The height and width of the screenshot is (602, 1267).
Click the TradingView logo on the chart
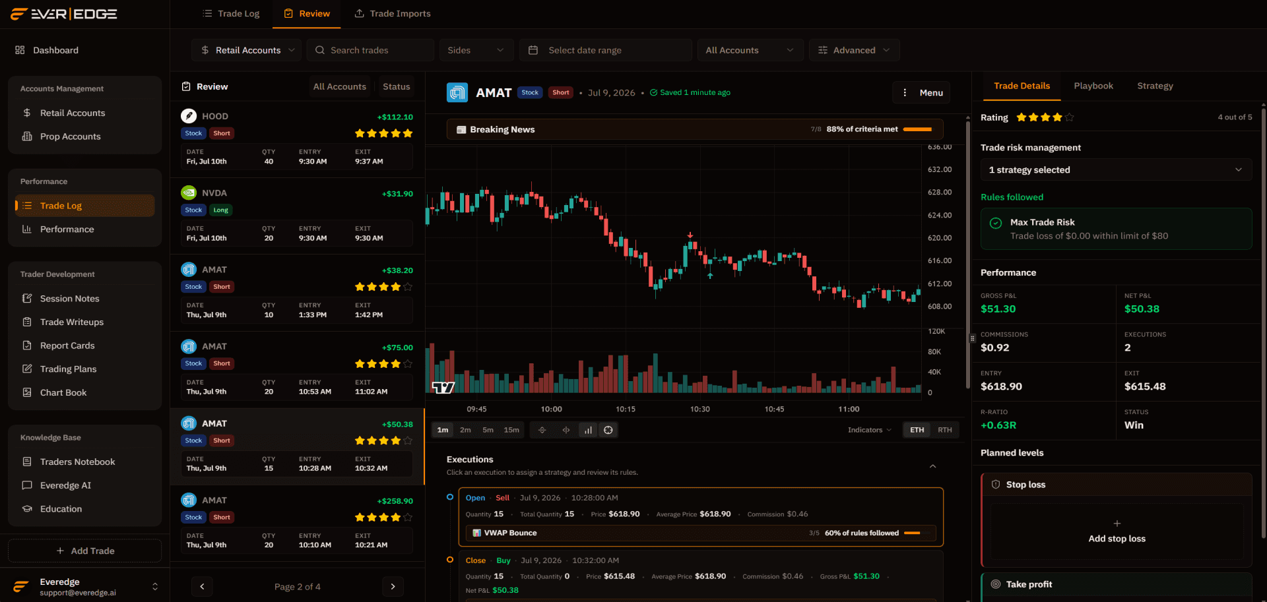click(443, 388)
